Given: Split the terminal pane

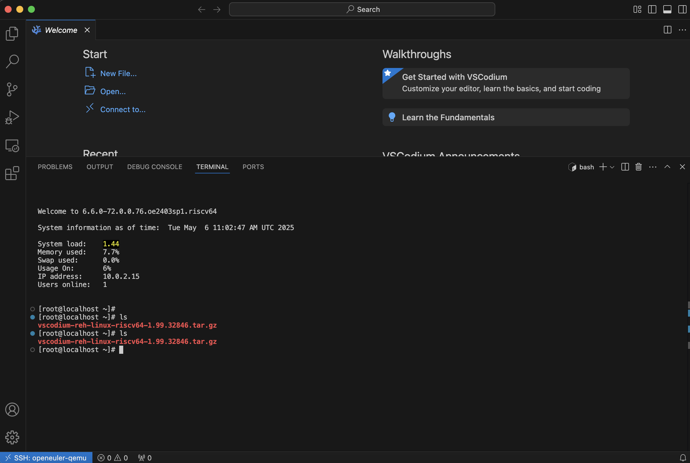Looking at the screenshot, I should [x=625, y=167].
